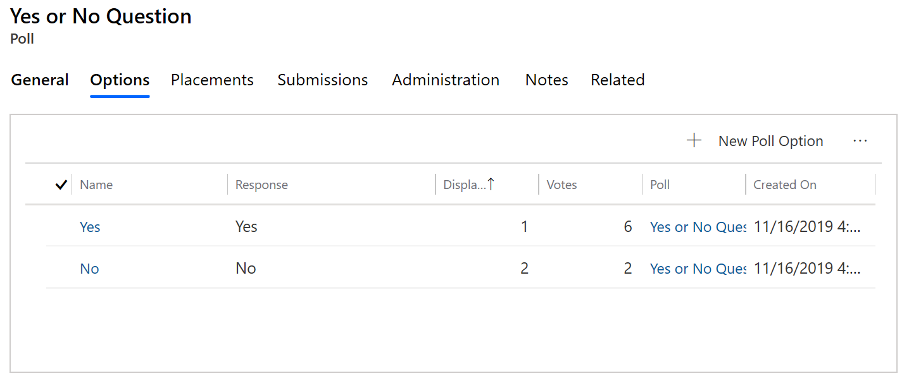The height and width of the screenshot is (383, 909).
Task: Select the Options tab
Action: [x=120, y=80]
